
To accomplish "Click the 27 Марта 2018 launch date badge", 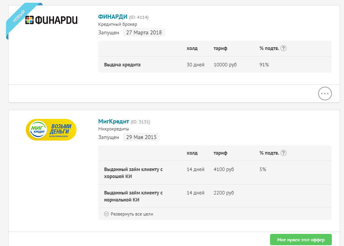I will pyautogui.click(x=144, y=32).
